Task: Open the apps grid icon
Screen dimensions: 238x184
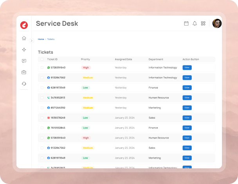Action: click(x=203, y=23)
